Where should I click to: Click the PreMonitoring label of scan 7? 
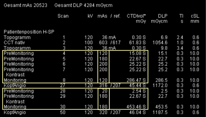tap(19, 69)
